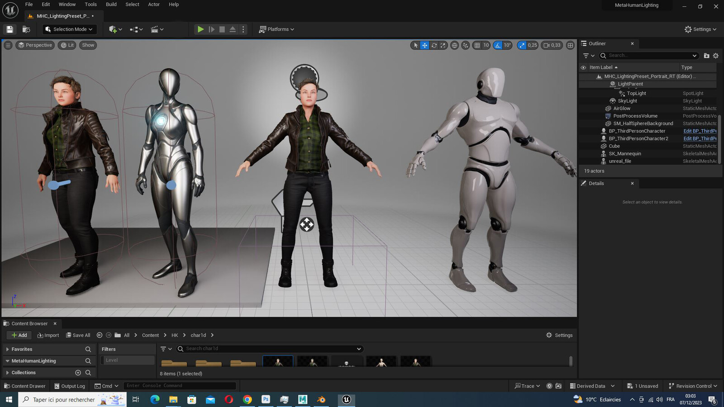Toggle grid snapping in the viewport

point(477,45)
